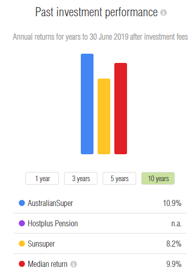188x275 pixels.
Task: Open the AustralianSuper fund name
Action: (x=50, y=203)
